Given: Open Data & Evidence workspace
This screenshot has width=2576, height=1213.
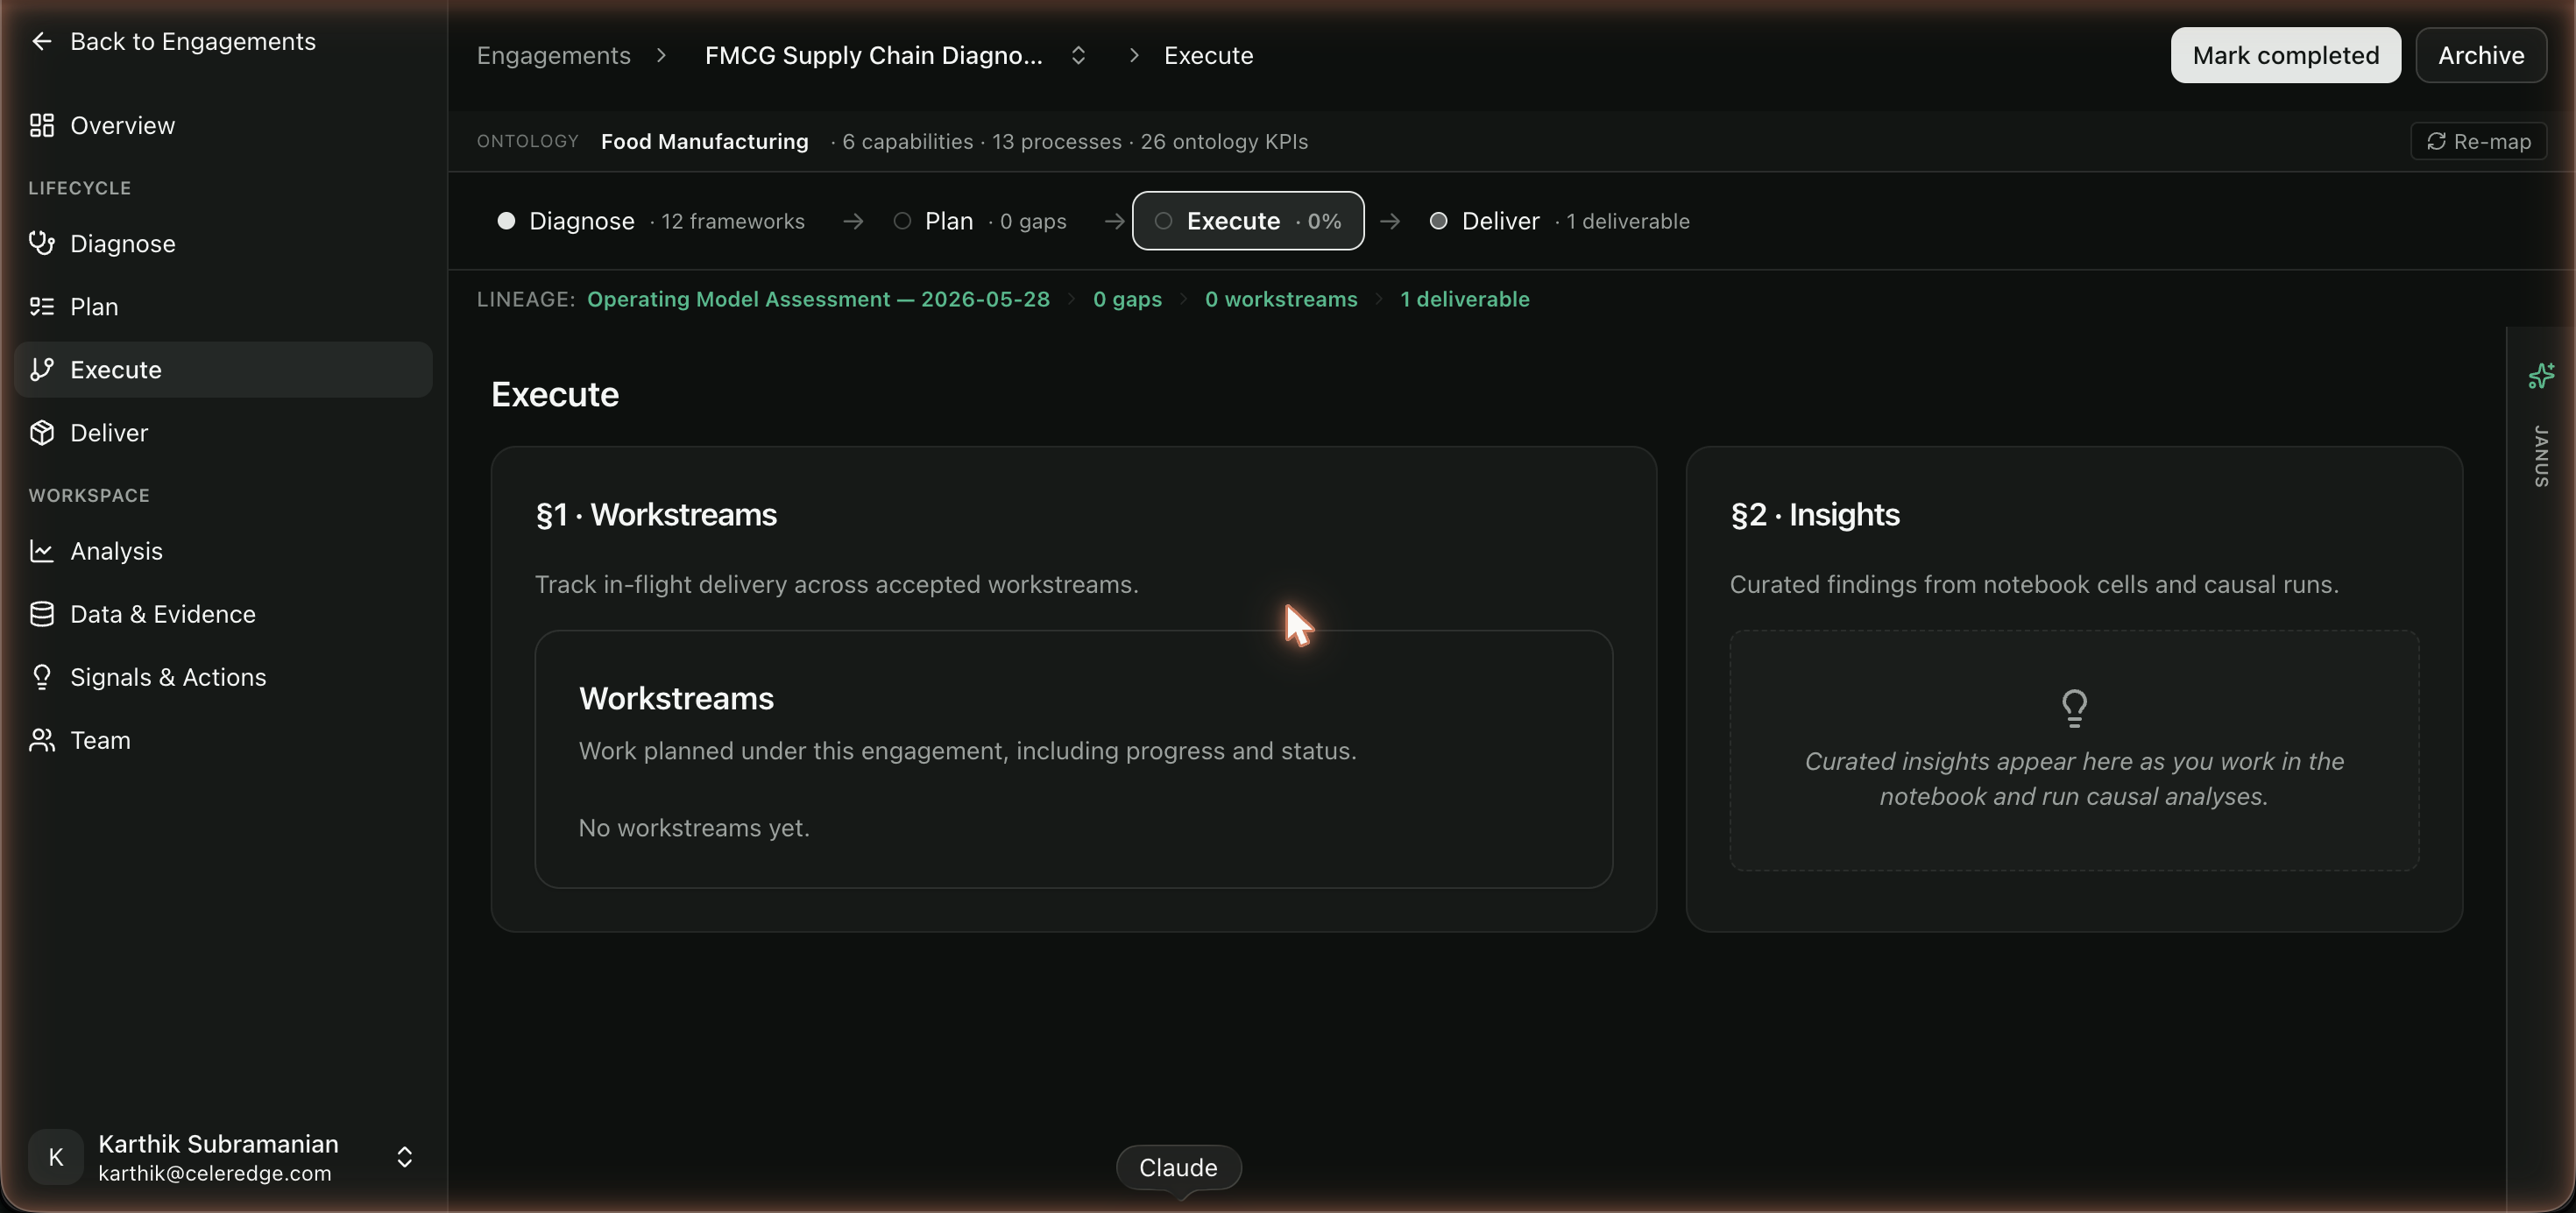Looking at the screenshot, I should point(223,613).
